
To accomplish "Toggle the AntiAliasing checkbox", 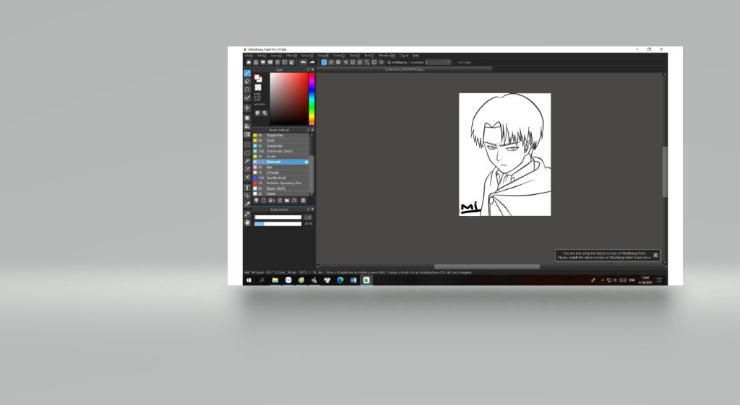I will coord(389,62).
